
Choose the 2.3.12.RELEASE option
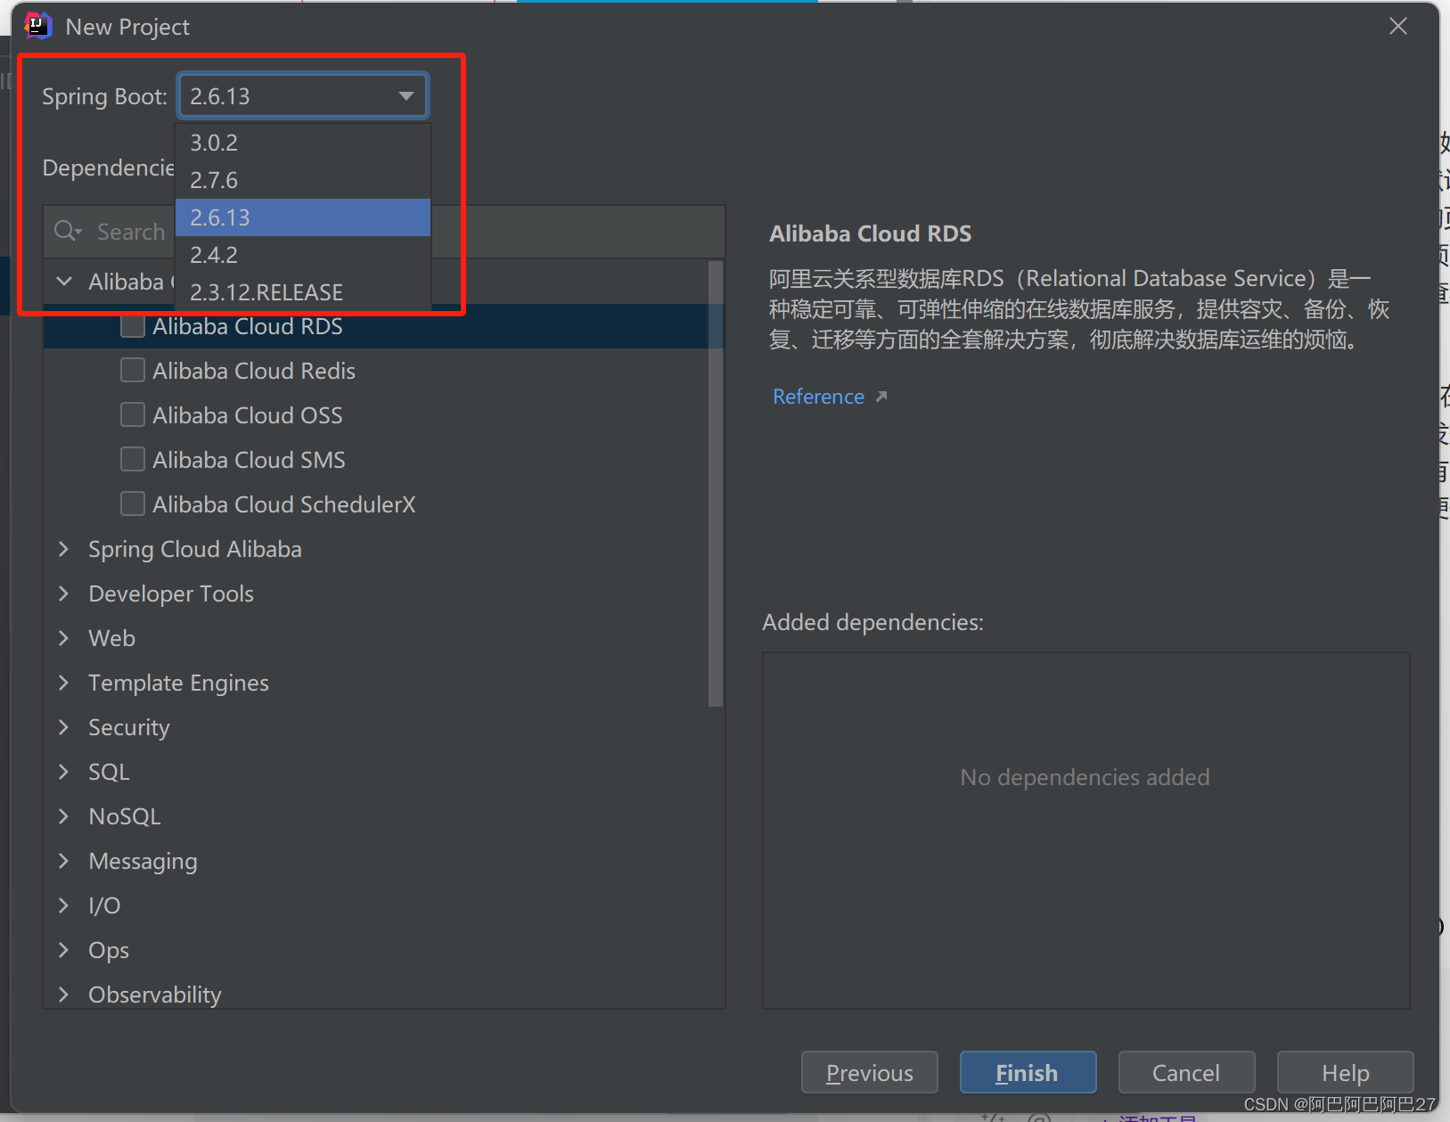pyautogui.click(x=303, y=292)
